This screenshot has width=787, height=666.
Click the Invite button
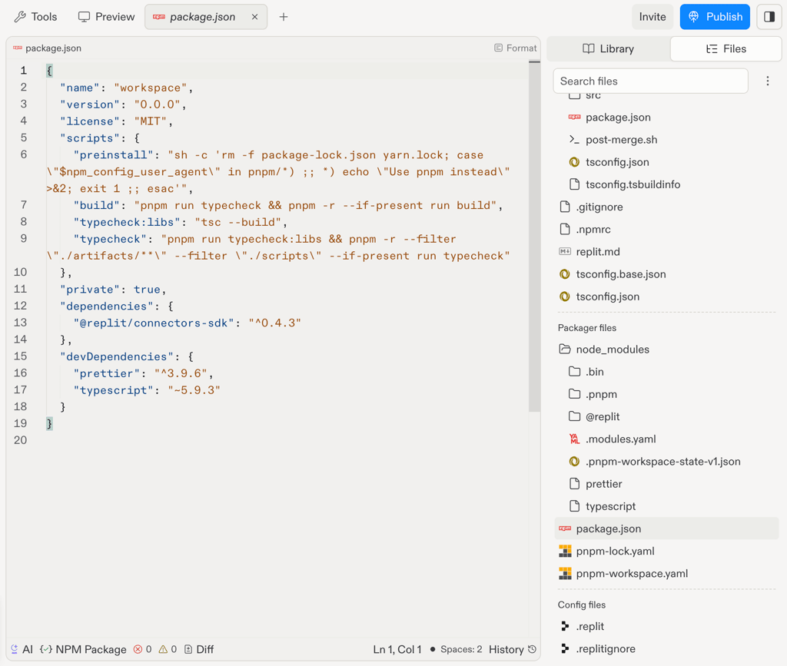[x=652, y=17]
